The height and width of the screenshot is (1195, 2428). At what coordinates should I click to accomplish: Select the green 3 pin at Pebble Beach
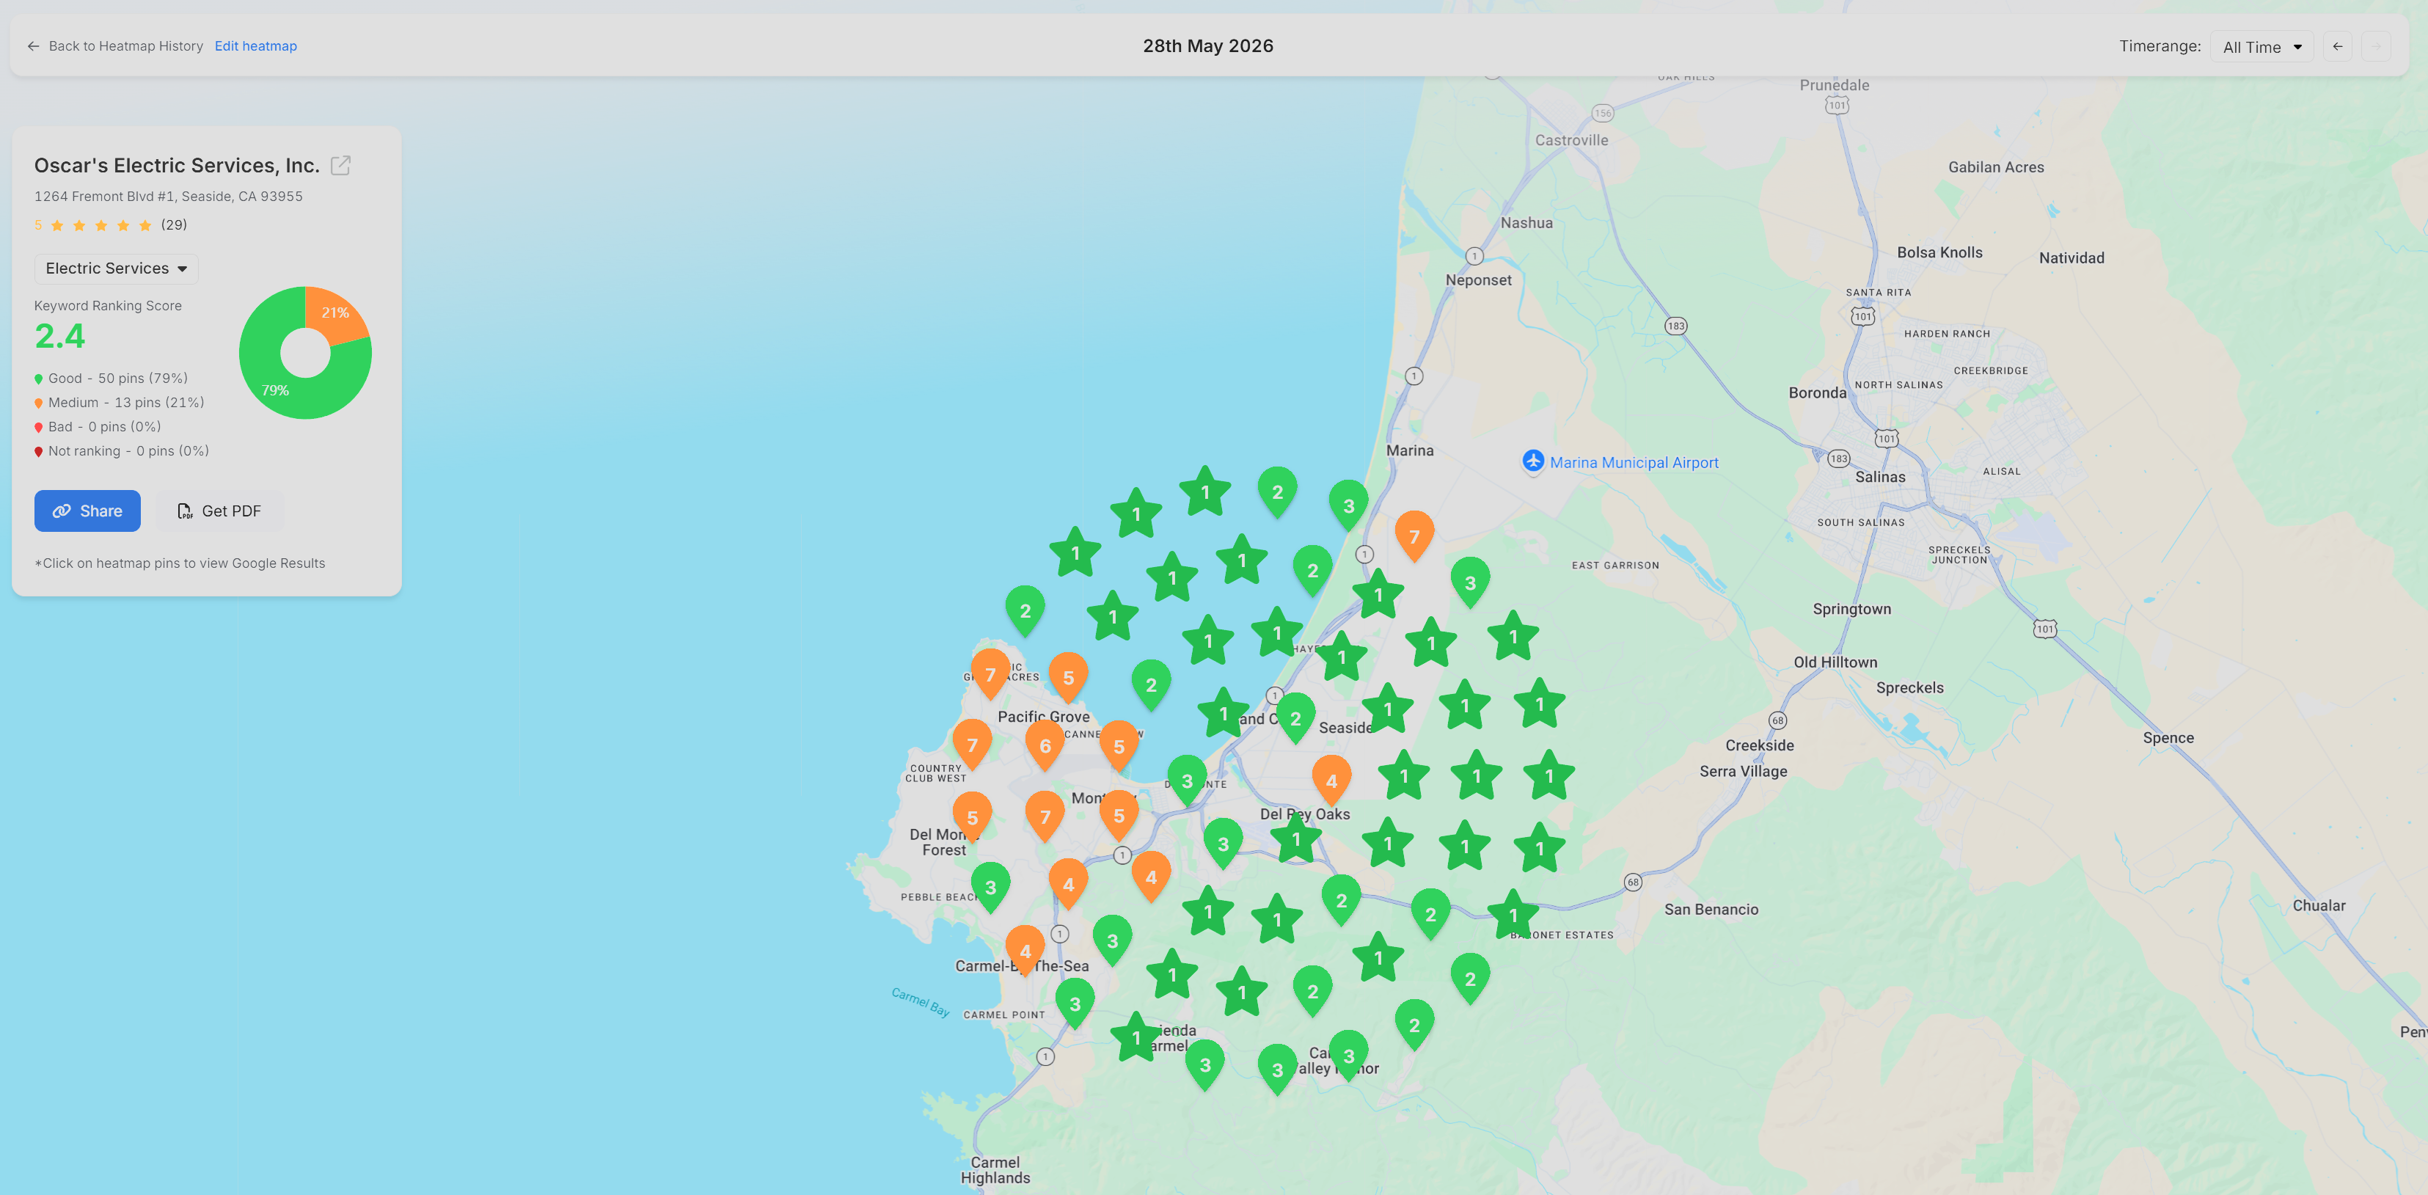coord(990,887)
